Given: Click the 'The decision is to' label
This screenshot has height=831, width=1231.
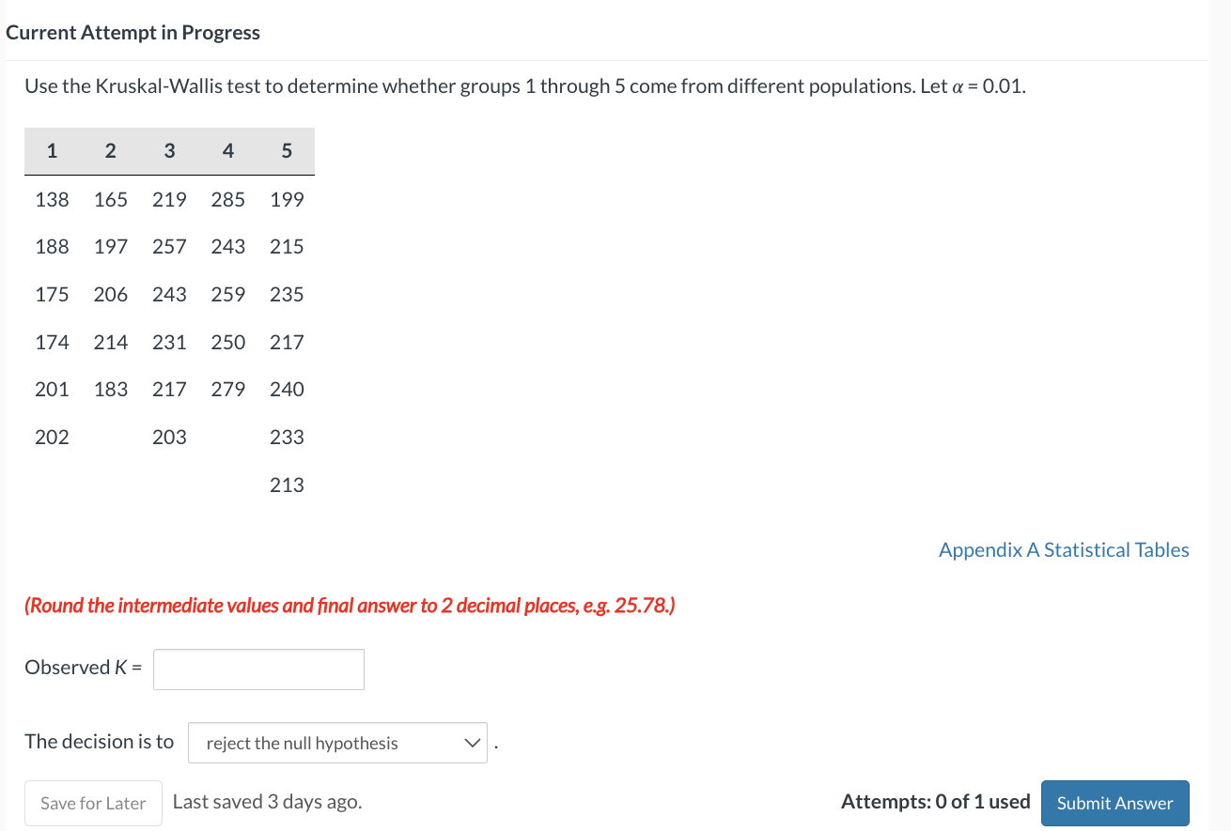Looking at the screenshot, I should point(99,741).
